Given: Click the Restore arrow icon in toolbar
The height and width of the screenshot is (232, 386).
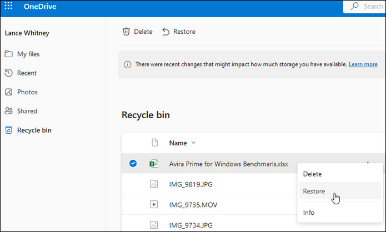Looking at the screenshot, I should [x=166, y=32].
